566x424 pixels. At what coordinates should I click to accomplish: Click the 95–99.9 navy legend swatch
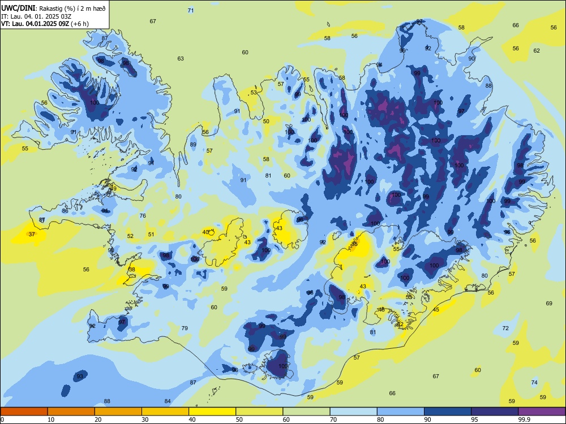coord(495,412)
